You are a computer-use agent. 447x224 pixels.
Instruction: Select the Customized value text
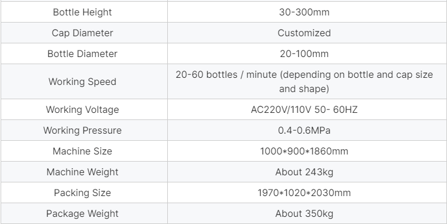(304, 33)
